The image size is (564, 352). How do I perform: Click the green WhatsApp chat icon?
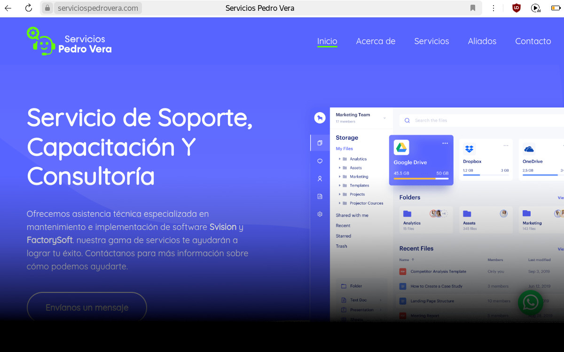pos(530,303)
